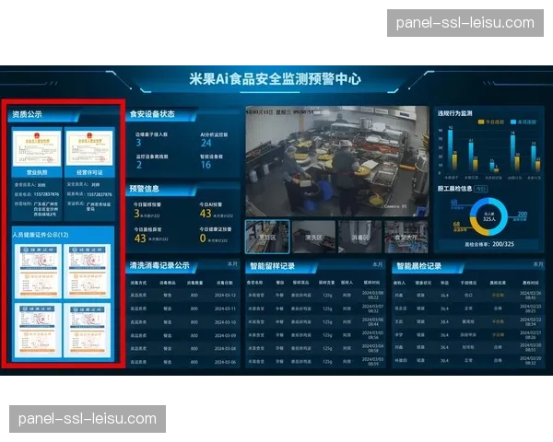Viewport: 553px width, 442px height.
Task: Click the phone number under 营业执照
Action: pyautogui.click(x=47, y=194)
